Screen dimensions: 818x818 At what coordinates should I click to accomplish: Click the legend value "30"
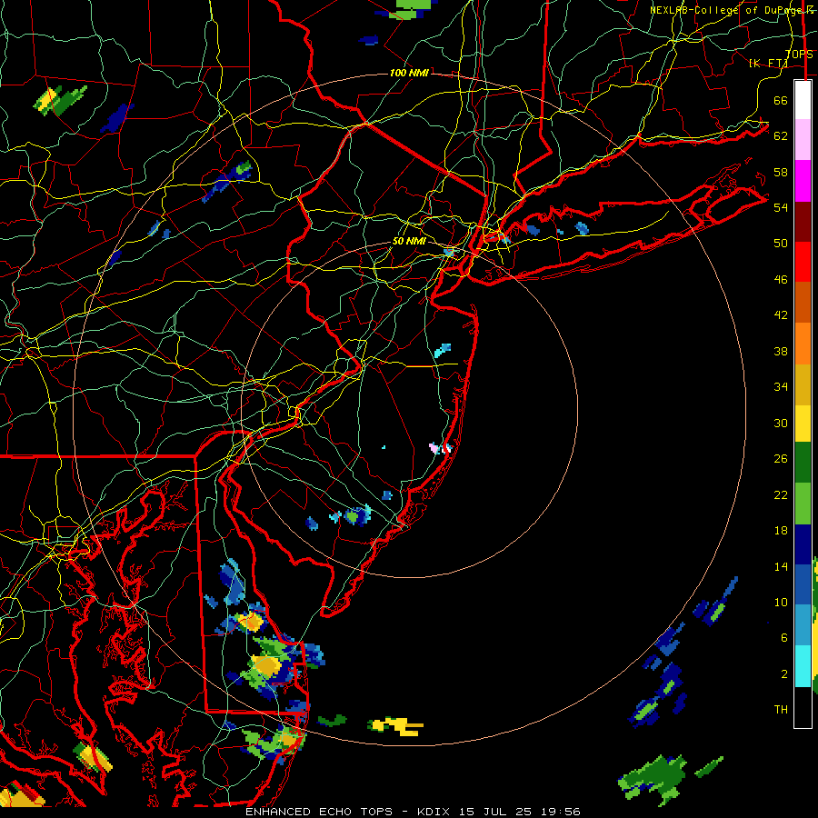pyautogui.click(x=781, y=423)
